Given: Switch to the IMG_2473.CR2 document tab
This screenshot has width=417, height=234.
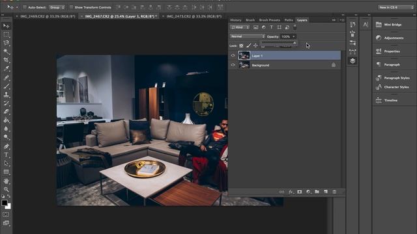Looking at the screenshot, I should pos(194,16).
